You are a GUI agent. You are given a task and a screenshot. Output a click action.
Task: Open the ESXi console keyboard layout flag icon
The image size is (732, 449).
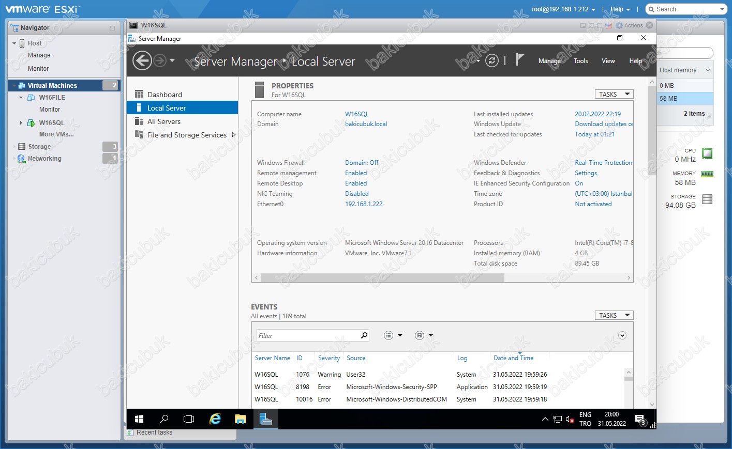pyautogui.click(x=608, y=25)
